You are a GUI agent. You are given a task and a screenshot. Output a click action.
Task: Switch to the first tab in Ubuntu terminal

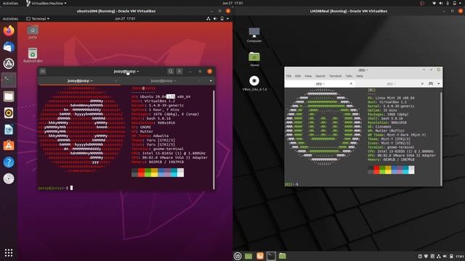point(80,80)
